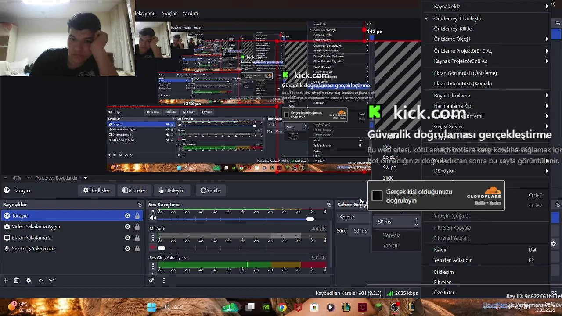The image size is (562, 316).
Task: Open the NVIDIA app from the taskbar
Action: coord(266,307)
